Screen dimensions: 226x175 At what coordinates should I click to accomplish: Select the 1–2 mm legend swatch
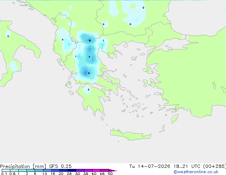click(22, 170)
